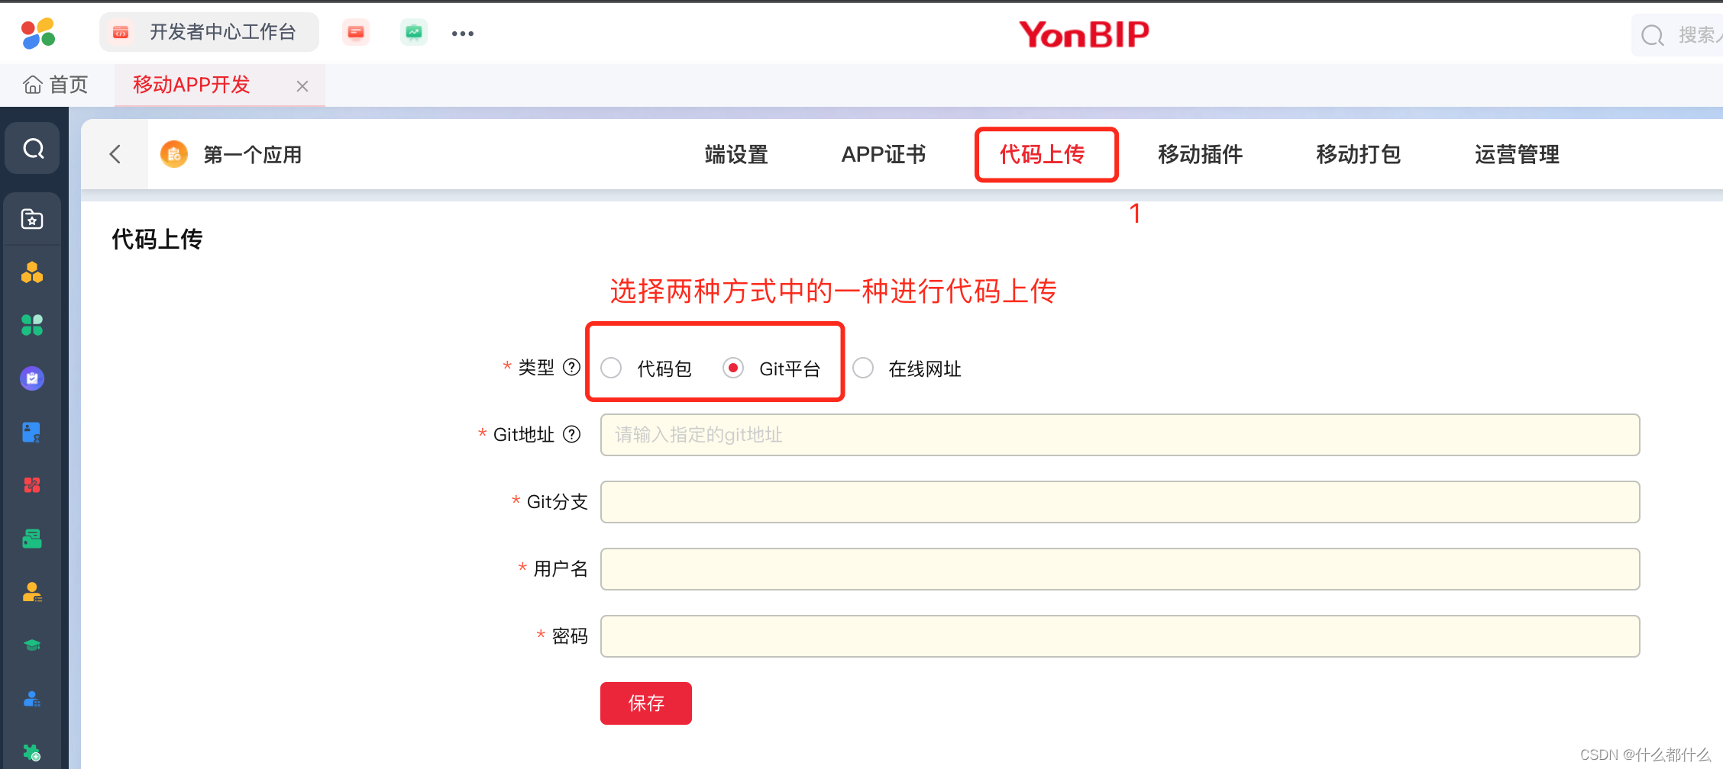Image resolution: width=1723 pixels, height=769 pixels.
Task: Go to the 首页 home tab
Action: click(x=56, y=85)
